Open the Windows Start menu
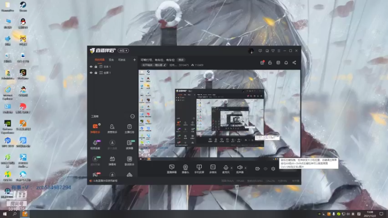Image resolution: width=388 pixels, height=218 pixels. point(5,214)
